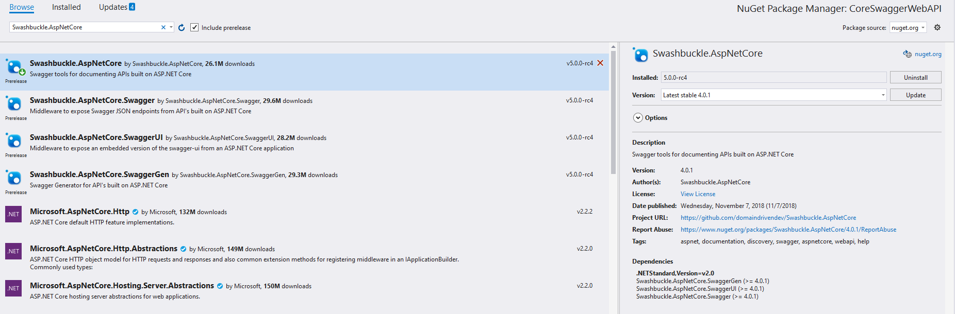The height and width of the screenshot is (314, 955).
Task: Click the Microsoft.AspNetCore.Http .NET icon
Action: tap(13, 214)
